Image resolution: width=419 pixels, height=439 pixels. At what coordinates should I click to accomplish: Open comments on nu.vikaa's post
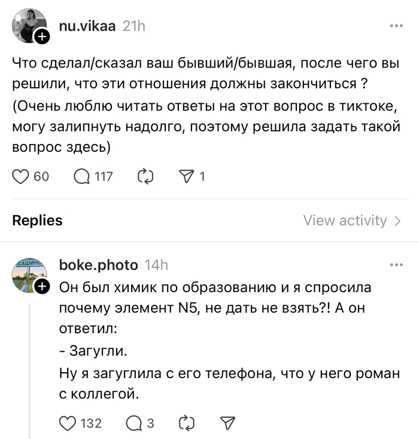tap(81, 176)
